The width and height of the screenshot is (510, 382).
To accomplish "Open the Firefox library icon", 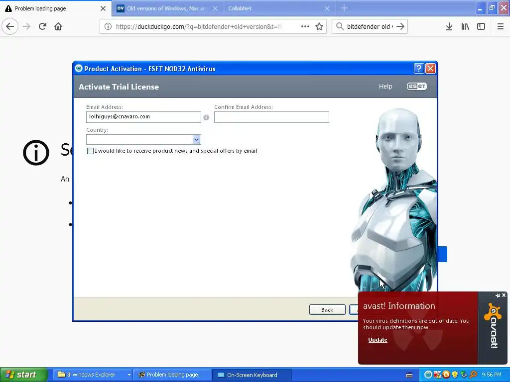I will (x=465, y=26).
